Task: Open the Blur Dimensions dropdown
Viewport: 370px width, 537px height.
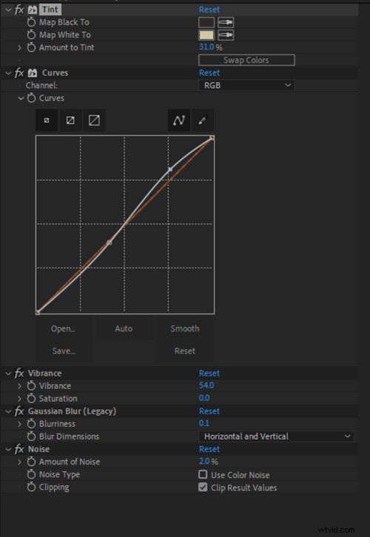Action: click(x=276, y=436)
